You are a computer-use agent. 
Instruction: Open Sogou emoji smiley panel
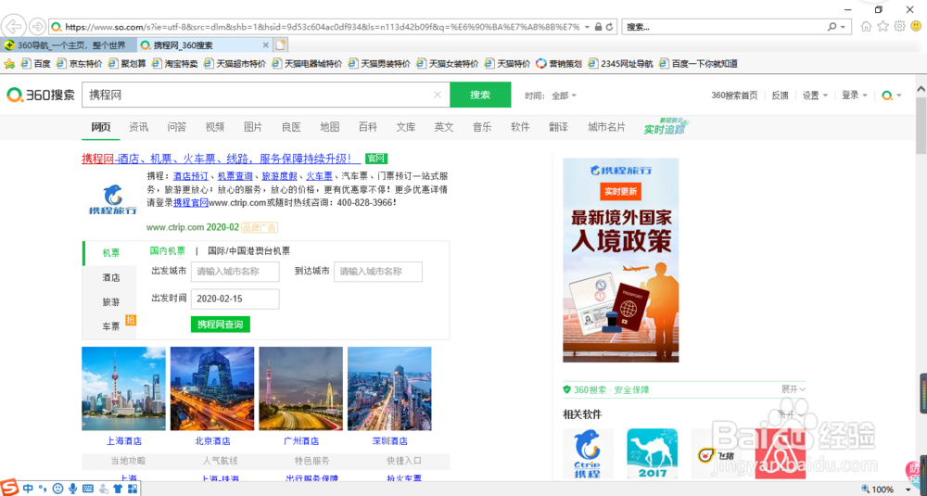57,489
